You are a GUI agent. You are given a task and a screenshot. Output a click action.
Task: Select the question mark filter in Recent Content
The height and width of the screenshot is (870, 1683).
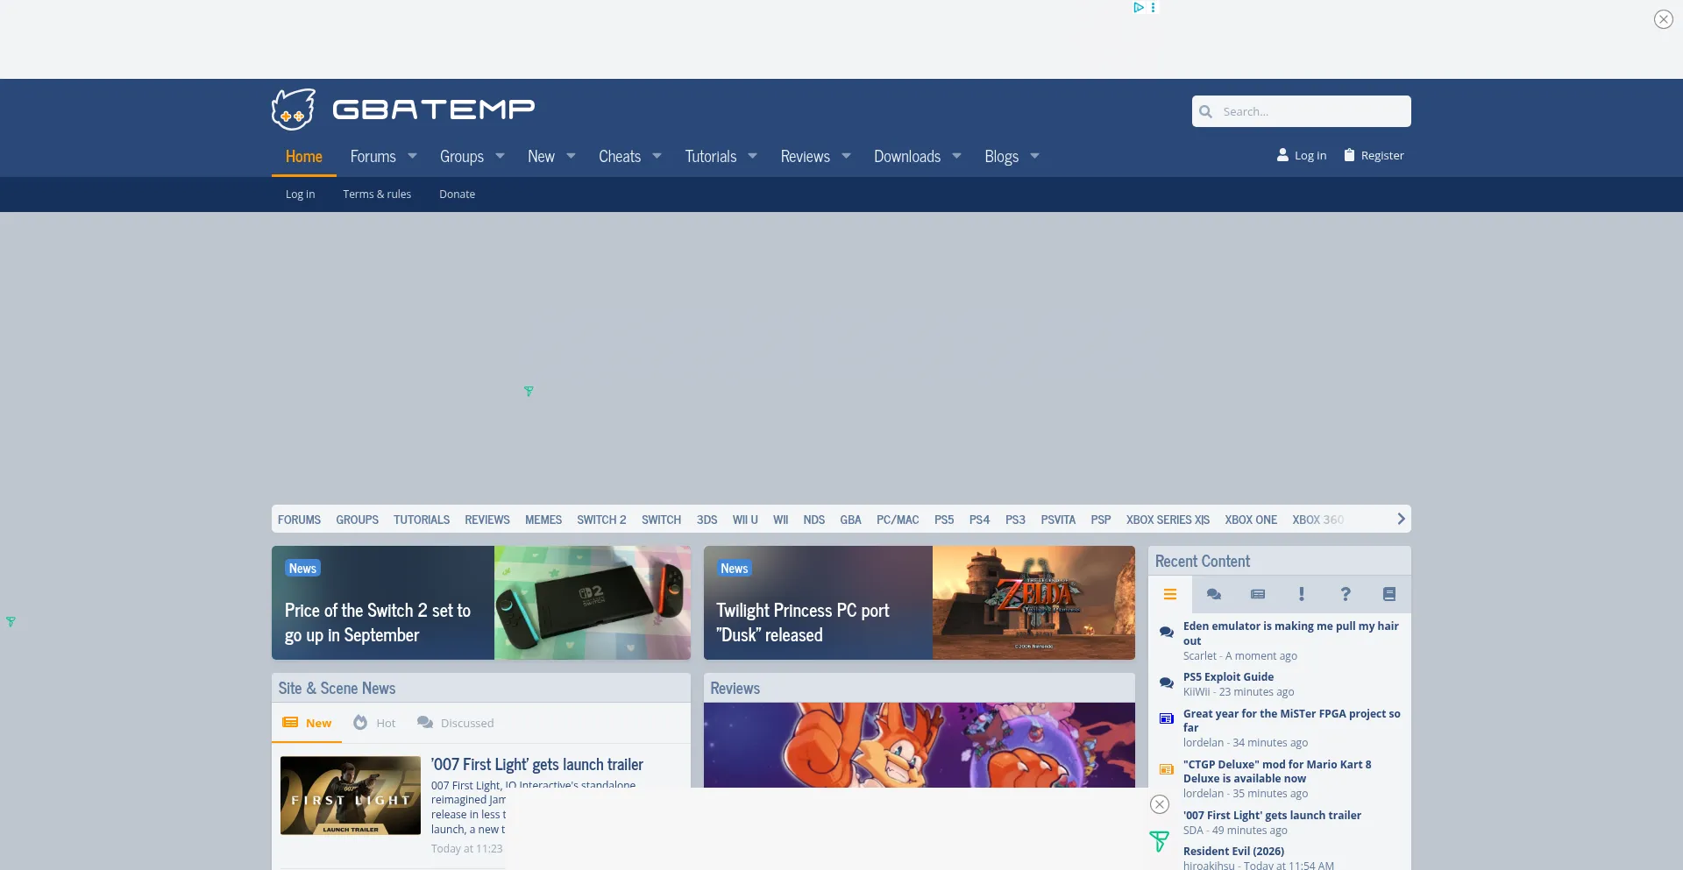[x=1346, y=594]
